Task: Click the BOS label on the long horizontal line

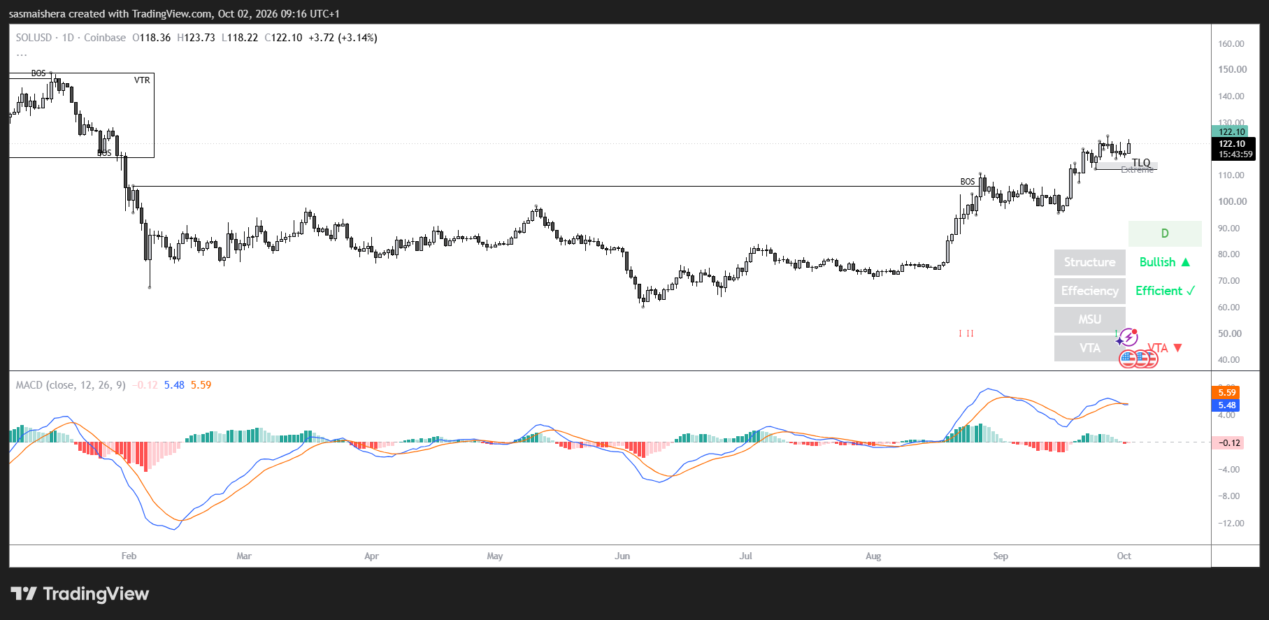Action: 968,182
